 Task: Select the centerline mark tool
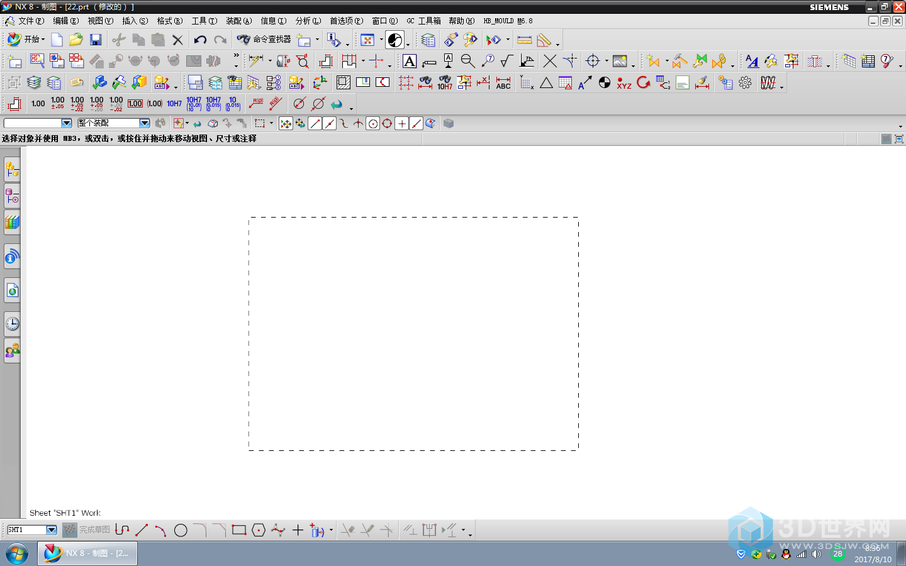(x=593, y=61)
